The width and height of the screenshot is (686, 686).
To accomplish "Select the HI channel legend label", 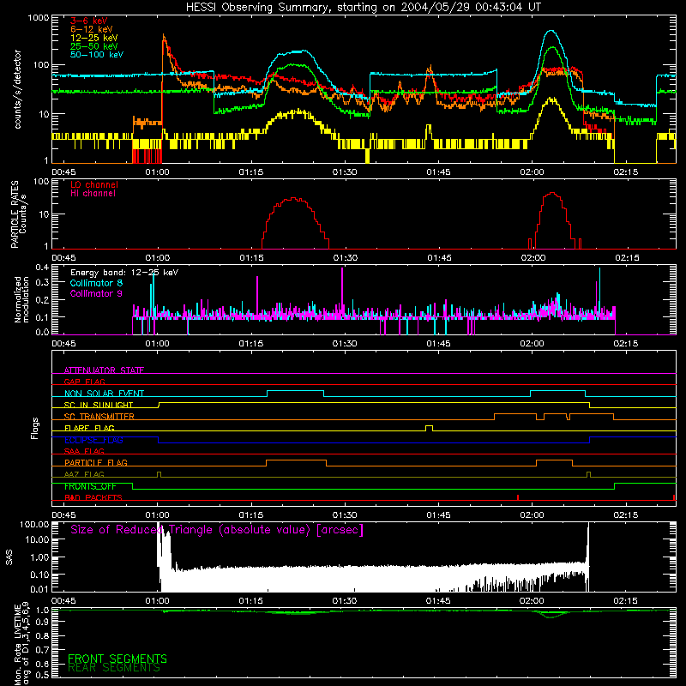I will point(93,194).
